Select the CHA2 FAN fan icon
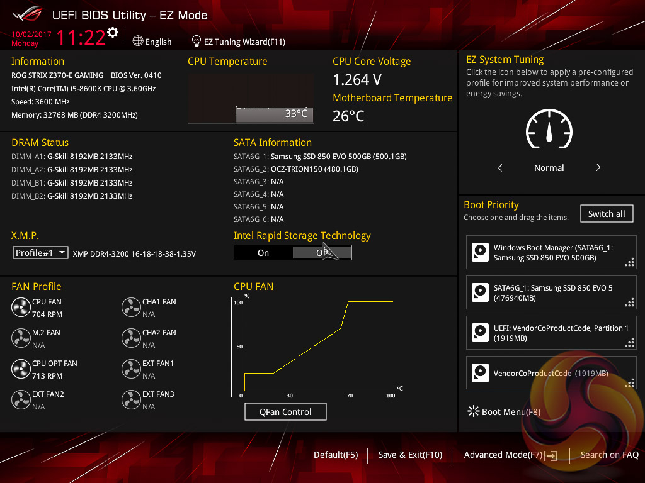The height and width of the screenshot is (483, 645). pos(131,338)
